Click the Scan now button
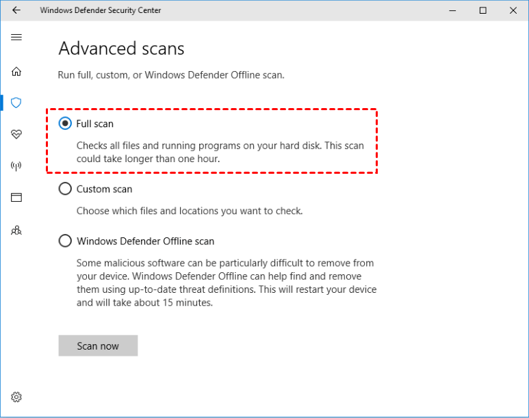The height and width of the screenshot is (418, 529). click(x=98, y=346)
